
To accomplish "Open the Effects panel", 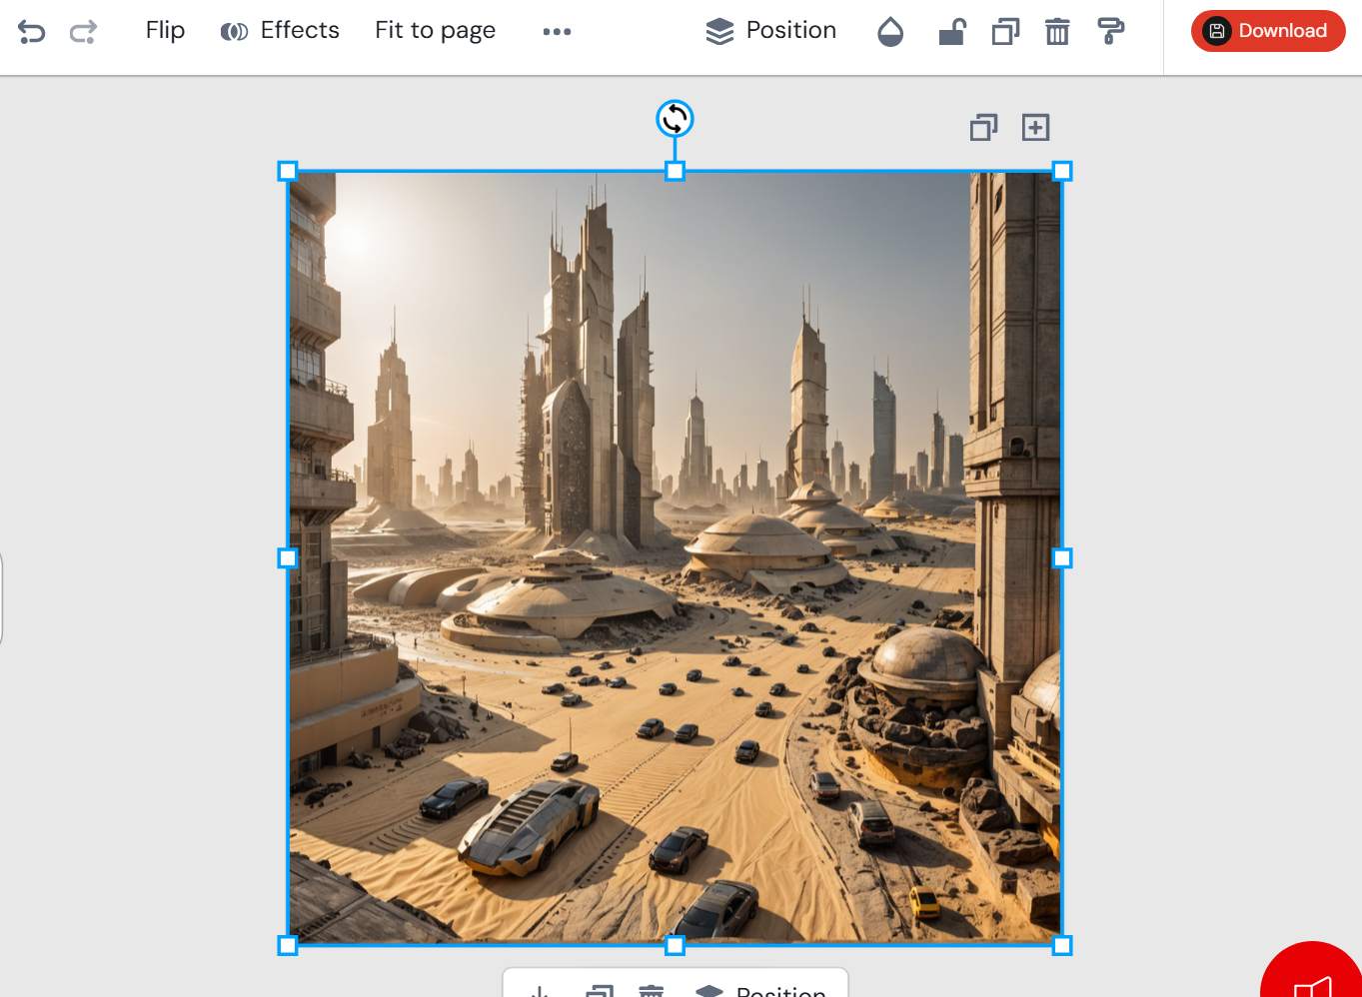I will pyautogui.click(x=280, y=30).
